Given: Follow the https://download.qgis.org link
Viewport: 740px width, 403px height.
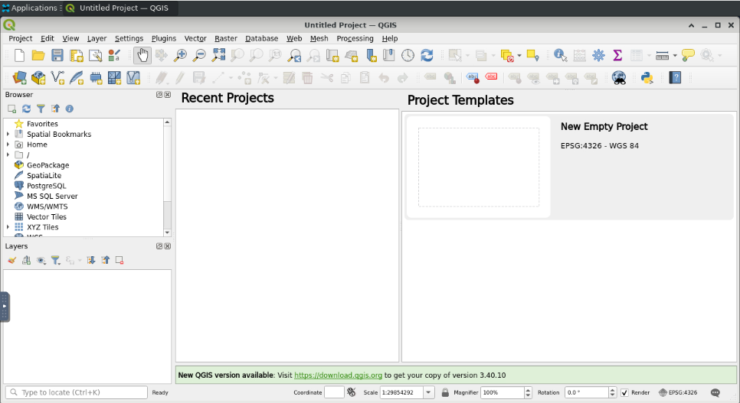Looking at the screenshot, I should tap(338, 375).
